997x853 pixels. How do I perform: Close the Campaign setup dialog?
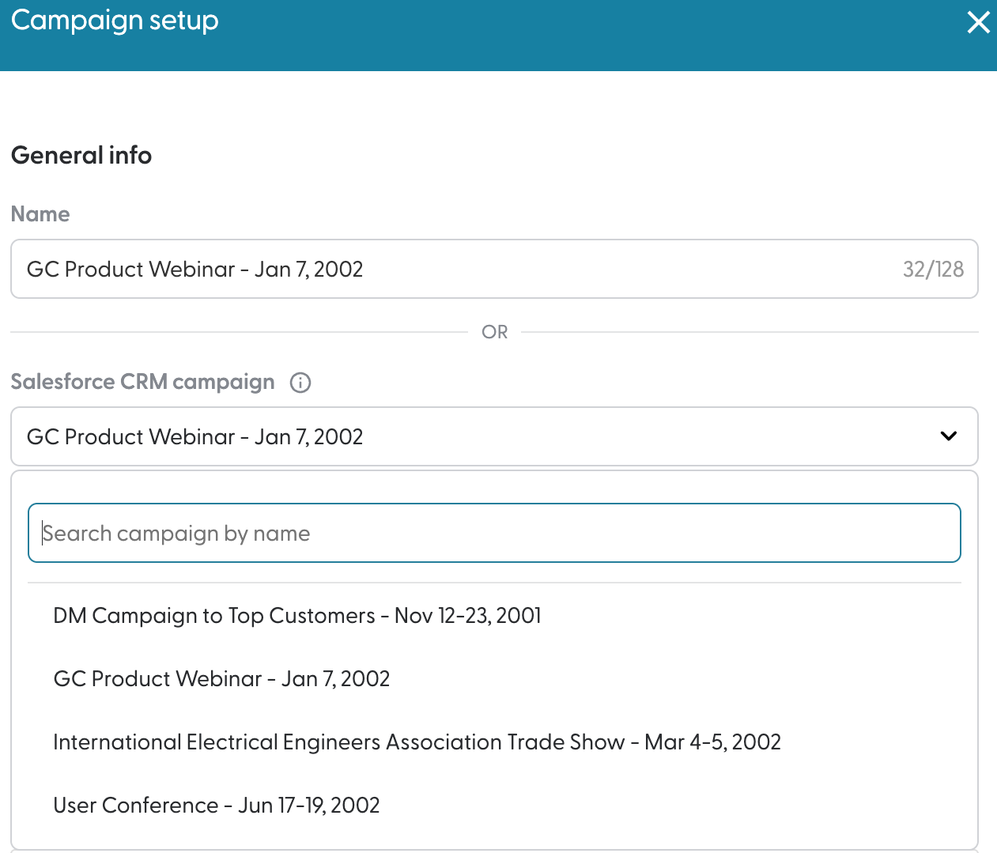(x=978, y=22)
